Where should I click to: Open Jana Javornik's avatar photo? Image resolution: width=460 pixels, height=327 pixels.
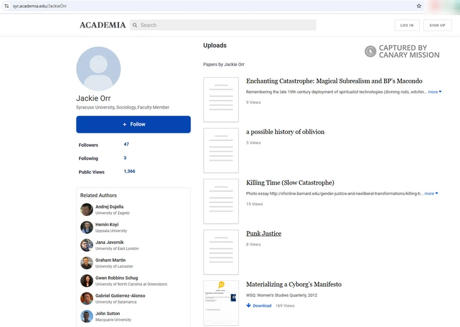pos(87,245)
